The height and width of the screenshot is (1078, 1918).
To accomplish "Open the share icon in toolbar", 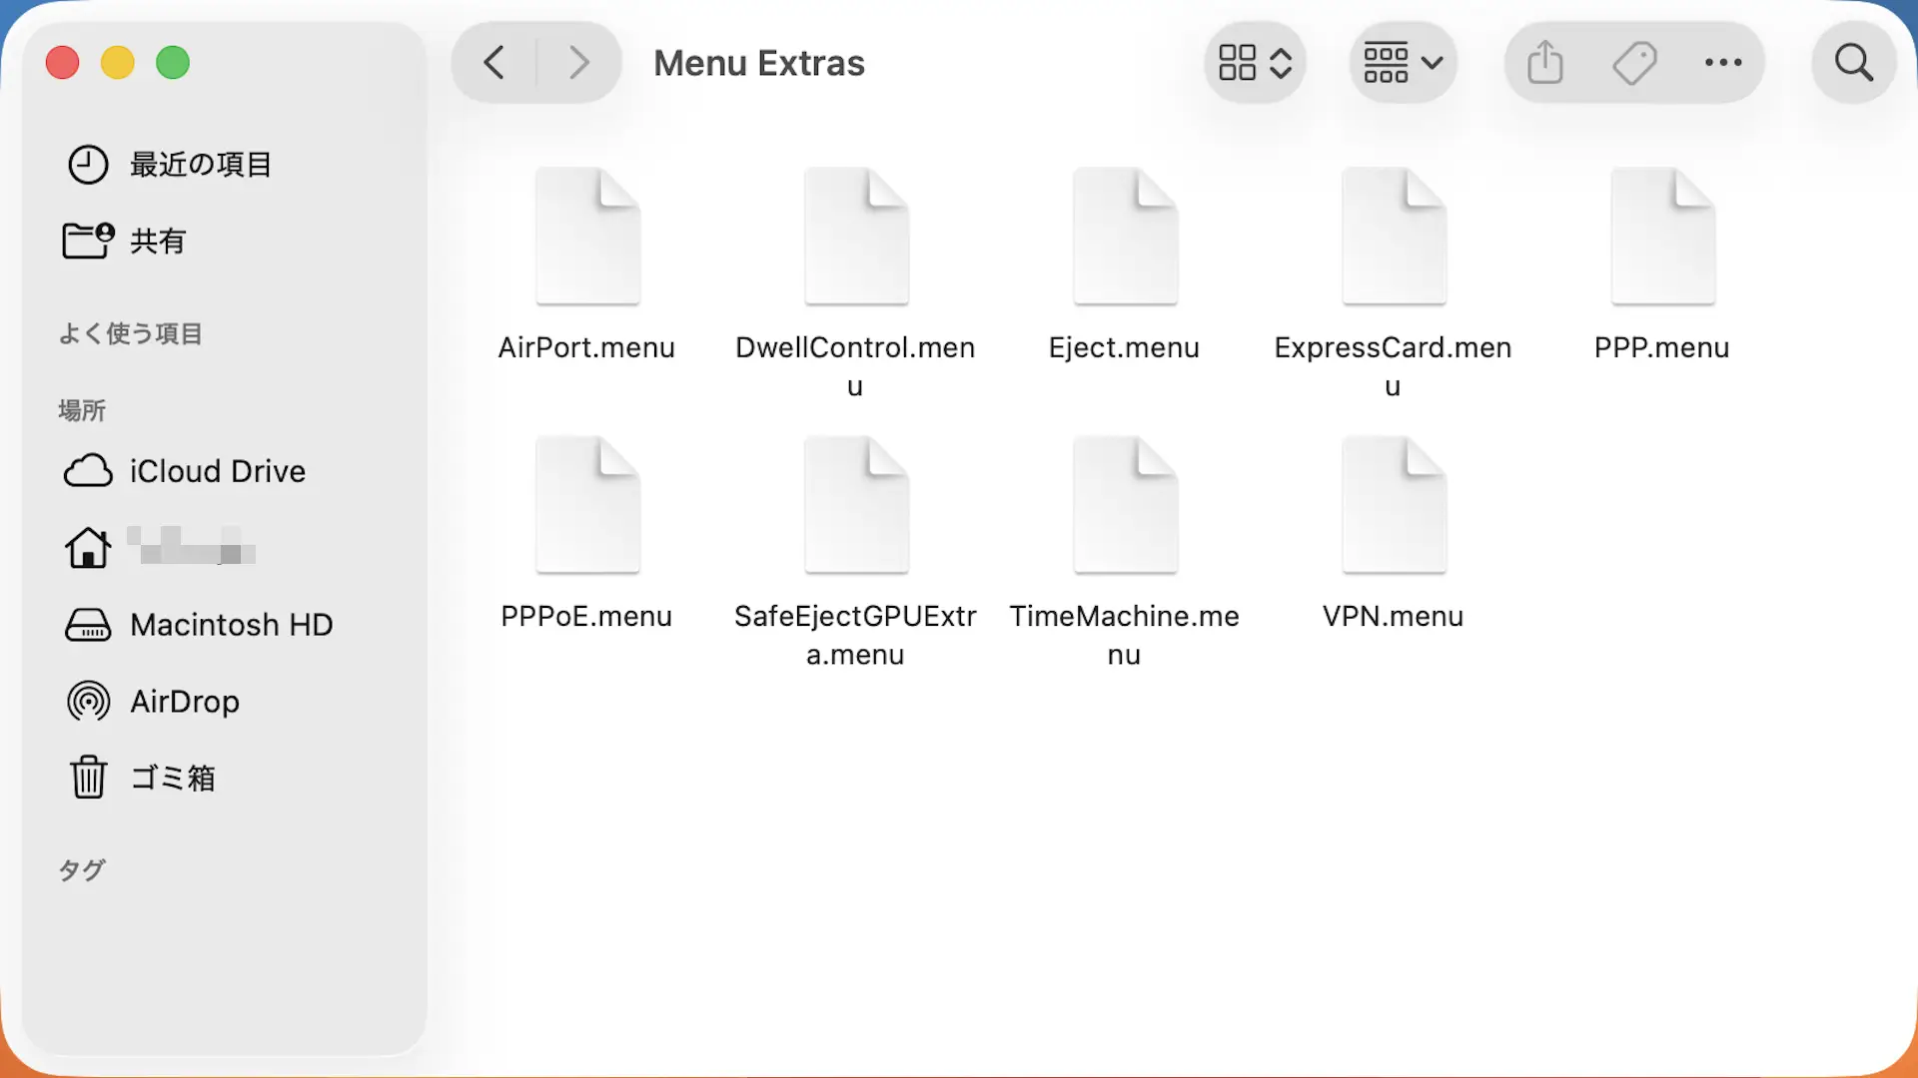I will click(1544, 63).
